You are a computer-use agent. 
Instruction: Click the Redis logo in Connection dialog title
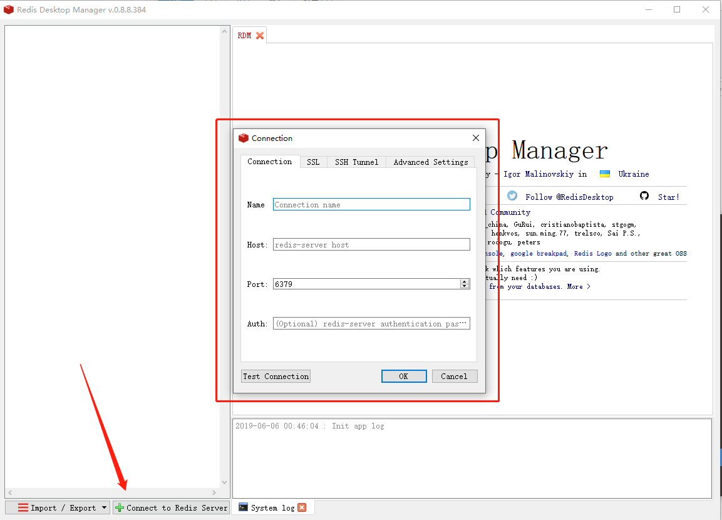(244, 138)
